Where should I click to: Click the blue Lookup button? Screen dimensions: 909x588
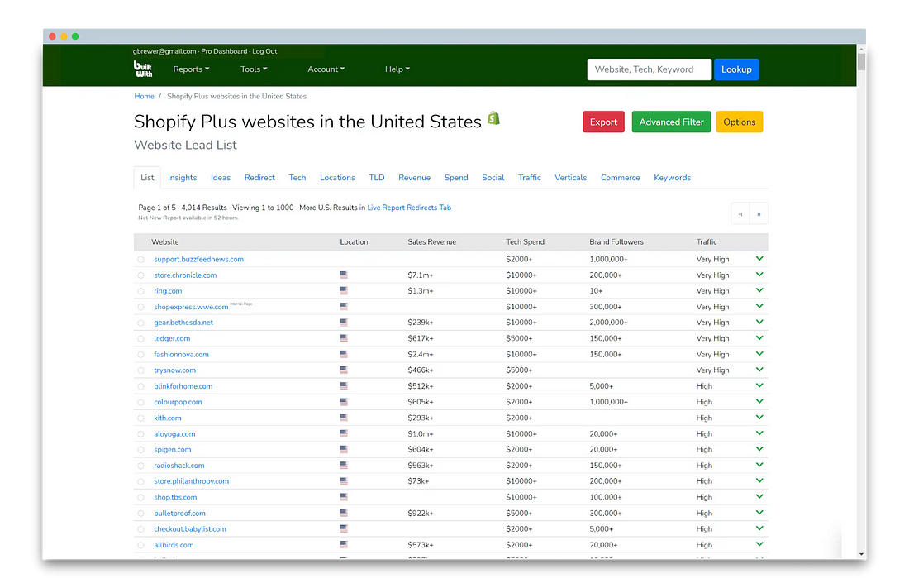point(736,69)
